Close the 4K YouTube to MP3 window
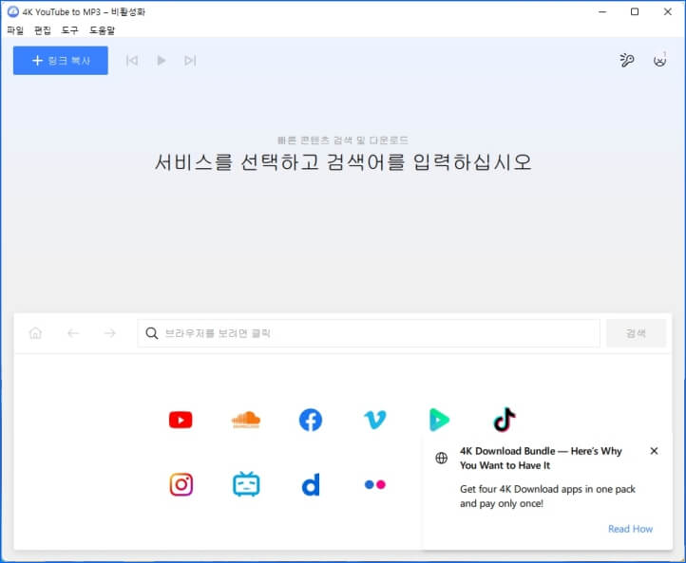This screenshot has width=686, height=563. [668, 11]
